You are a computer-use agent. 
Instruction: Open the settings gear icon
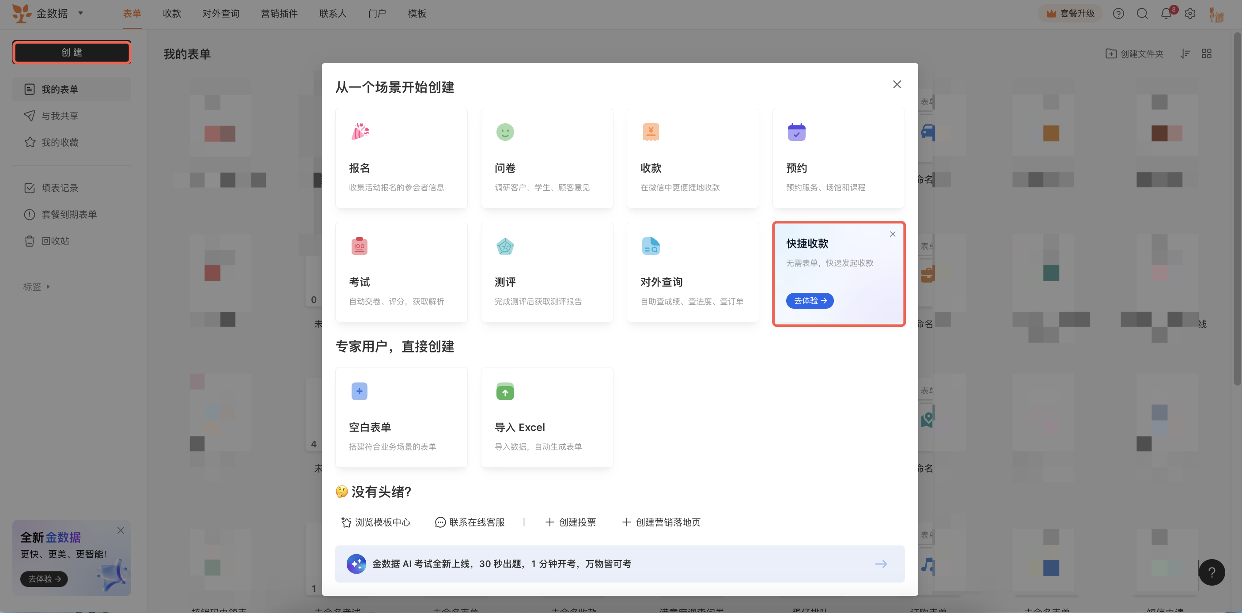(1190, 14)
